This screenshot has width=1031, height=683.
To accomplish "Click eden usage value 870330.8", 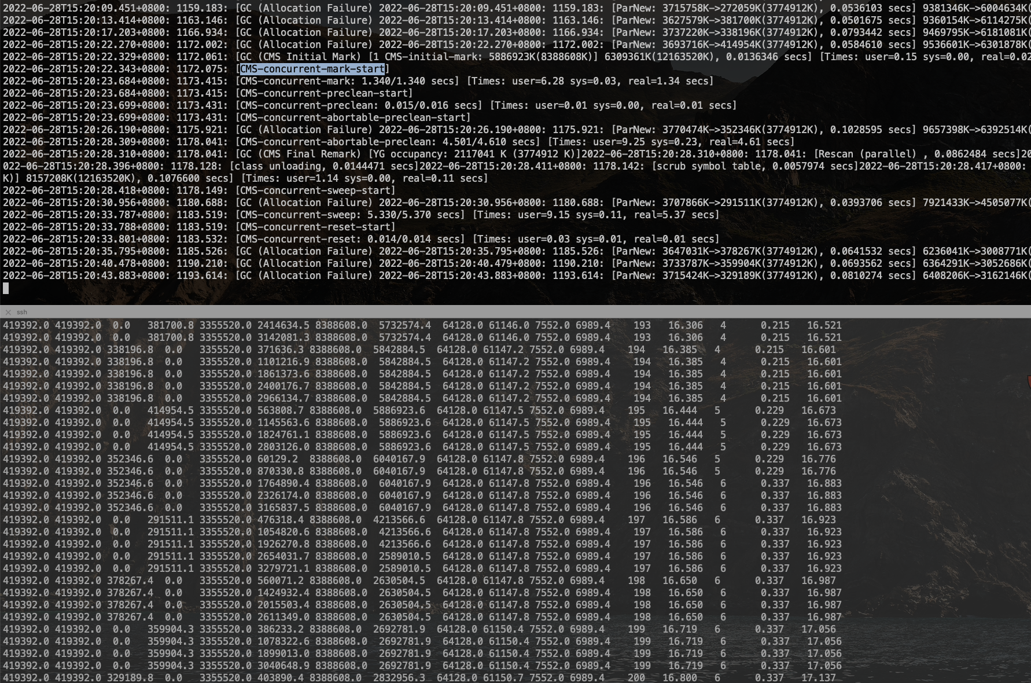I will (281, 471).
